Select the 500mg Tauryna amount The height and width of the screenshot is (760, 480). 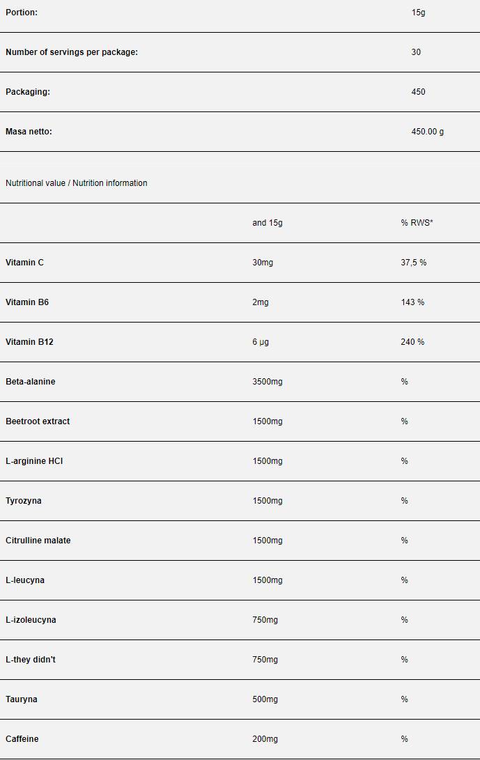265,699
